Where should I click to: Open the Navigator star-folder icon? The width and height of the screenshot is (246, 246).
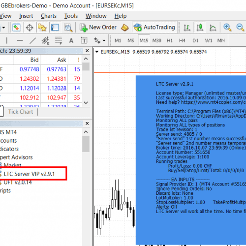click(x=42, y=28)
